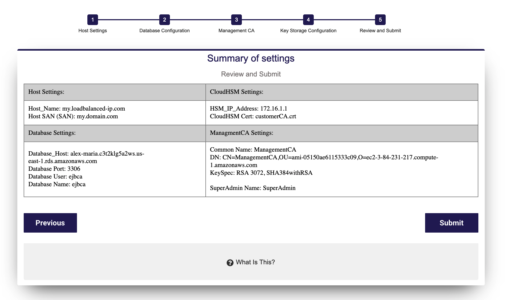Click the HSM_IP_Address line in the table
This screenshot has width=505, height=300.
(248, 108)
